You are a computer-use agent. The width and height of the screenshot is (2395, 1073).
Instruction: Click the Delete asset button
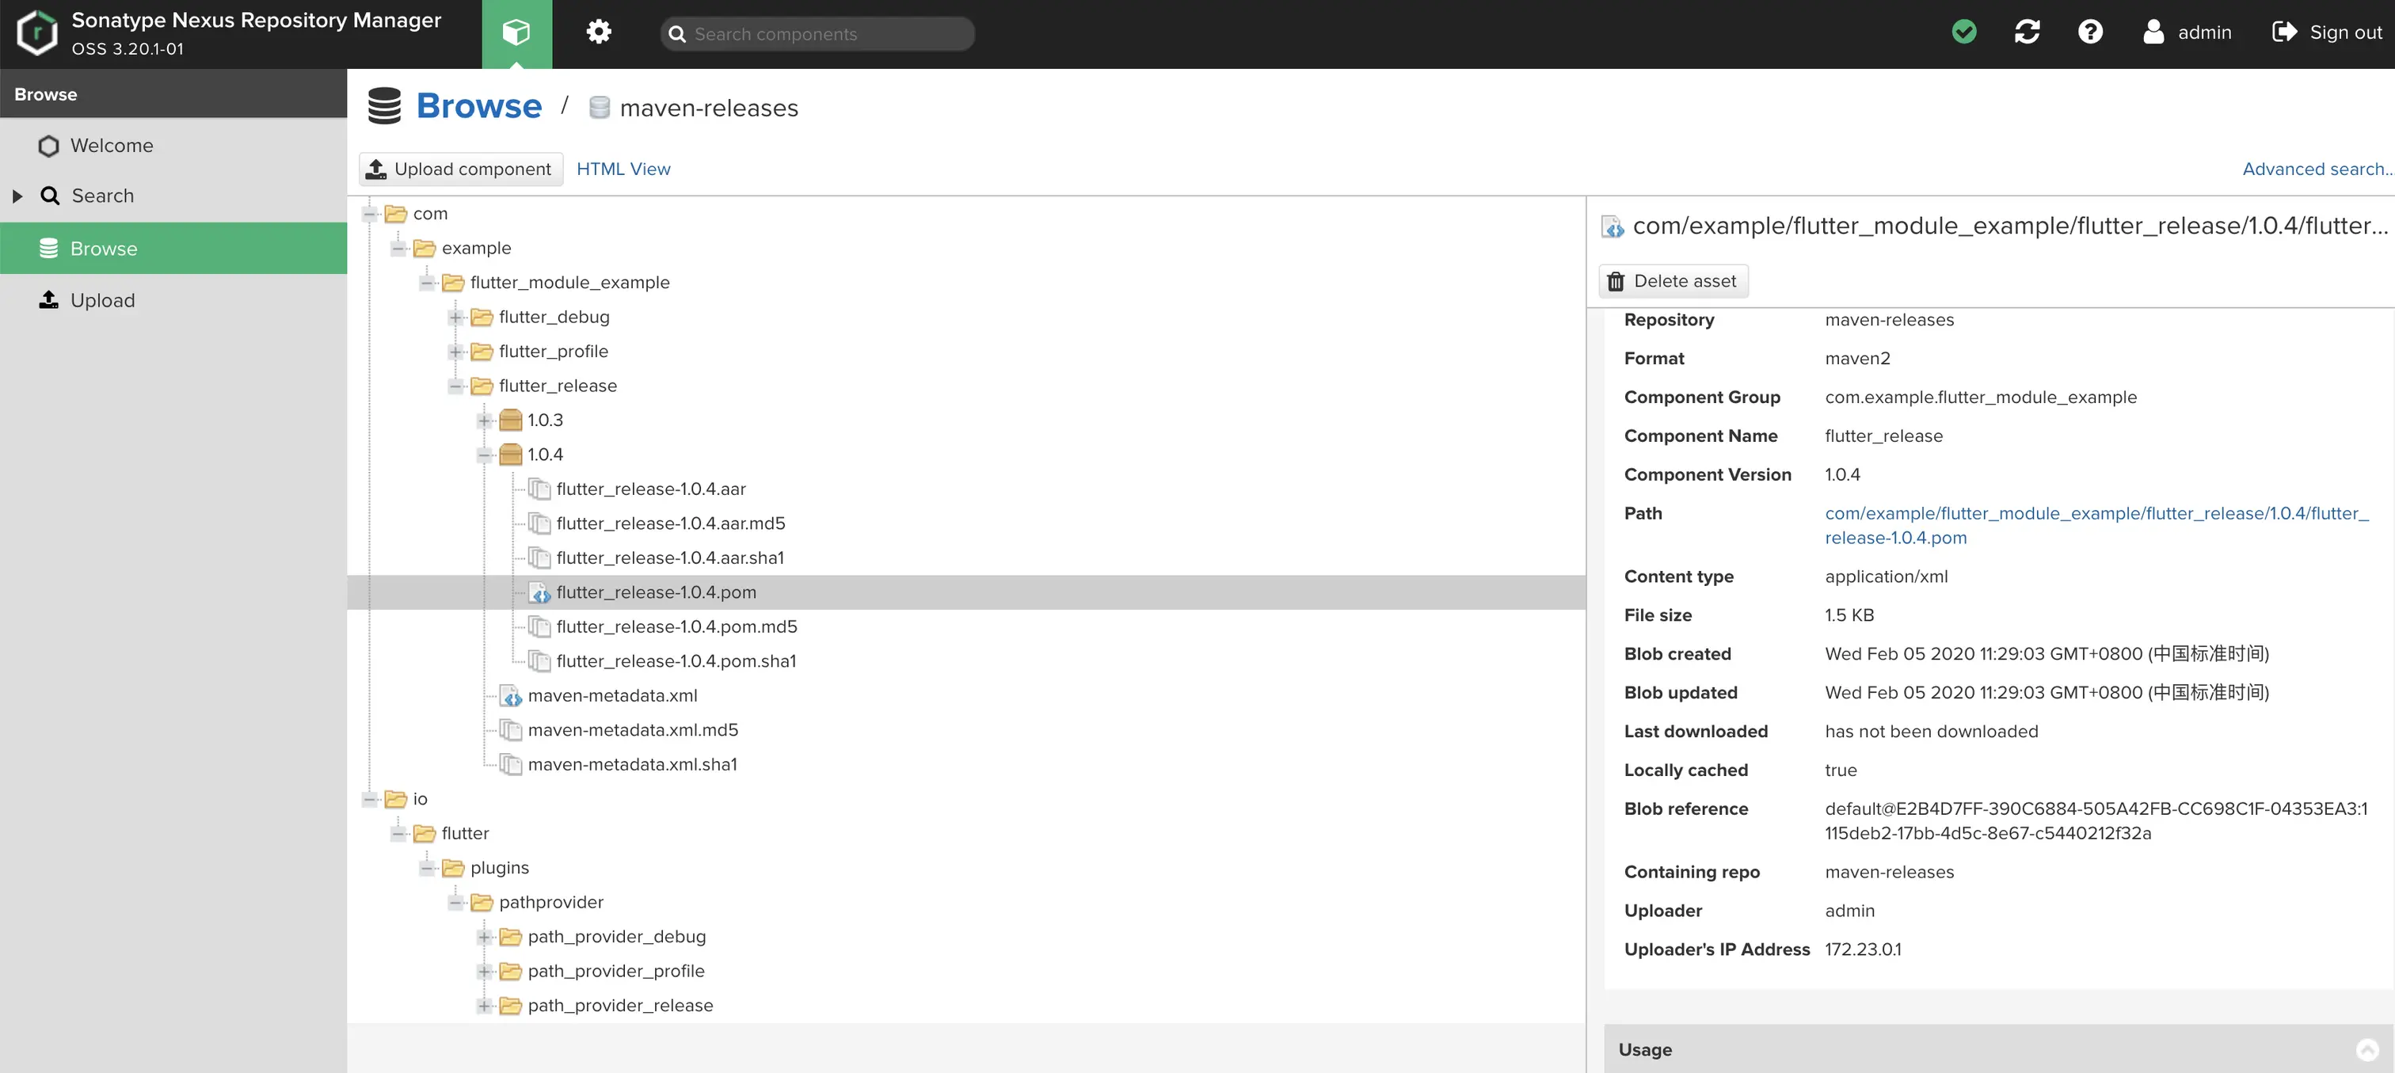click(1673, 281)
